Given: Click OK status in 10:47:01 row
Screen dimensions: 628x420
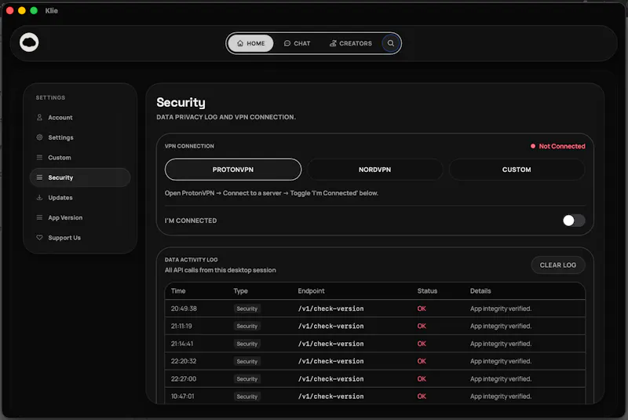Looking at the screenshot, I should point(422,396).
